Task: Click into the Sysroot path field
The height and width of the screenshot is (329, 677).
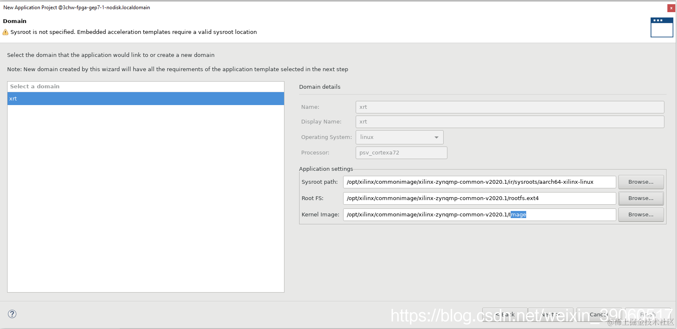Action: (x=480, y=182)
